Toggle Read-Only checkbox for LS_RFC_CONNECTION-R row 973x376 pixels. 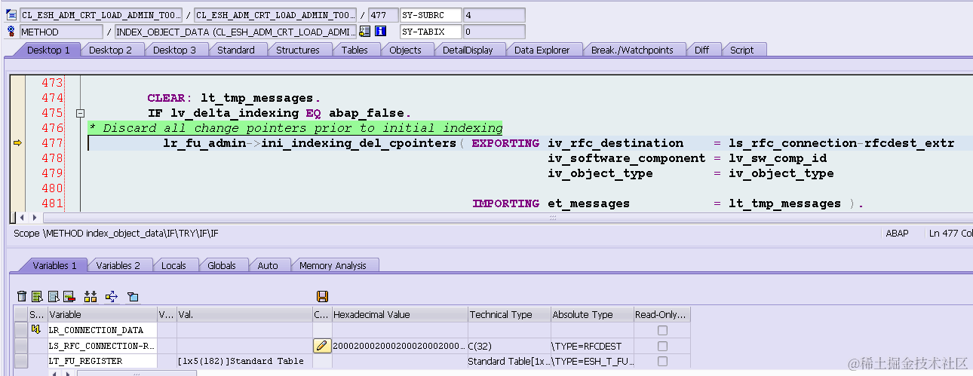click(662, 346)
